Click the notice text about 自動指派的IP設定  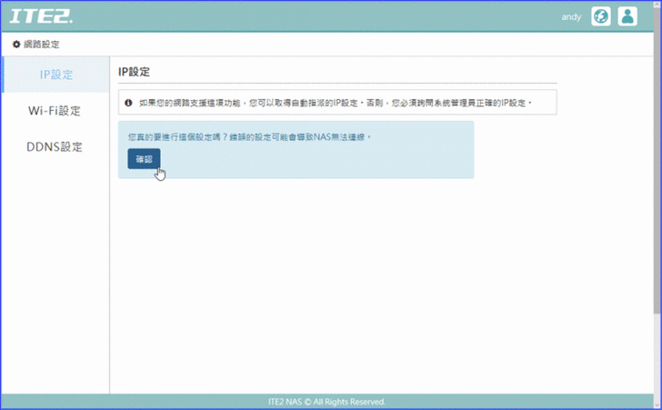[x=336, y=103]
